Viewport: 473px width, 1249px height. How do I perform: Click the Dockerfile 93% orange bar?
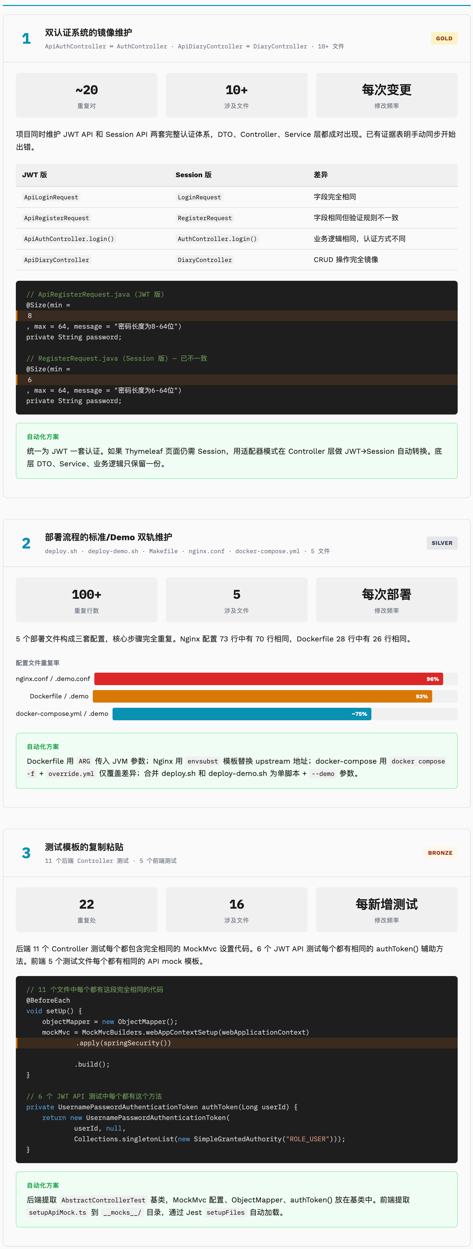click(x=262, y=696)
